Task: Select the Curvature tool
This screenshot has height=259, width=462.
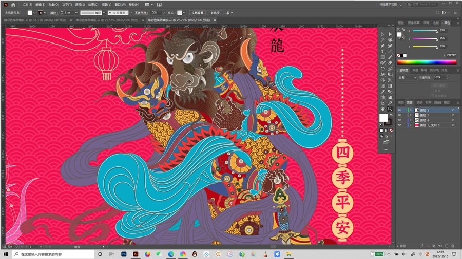Action: pyautogui.click(x=390, y=46)
